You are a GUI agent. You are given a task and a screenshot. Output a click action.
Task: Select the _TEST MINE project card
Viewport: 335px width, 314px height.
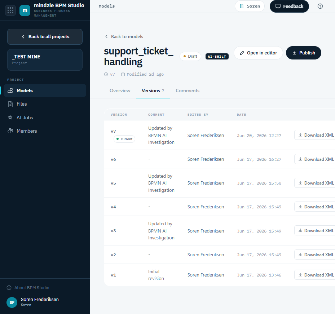tap(45, 60)
